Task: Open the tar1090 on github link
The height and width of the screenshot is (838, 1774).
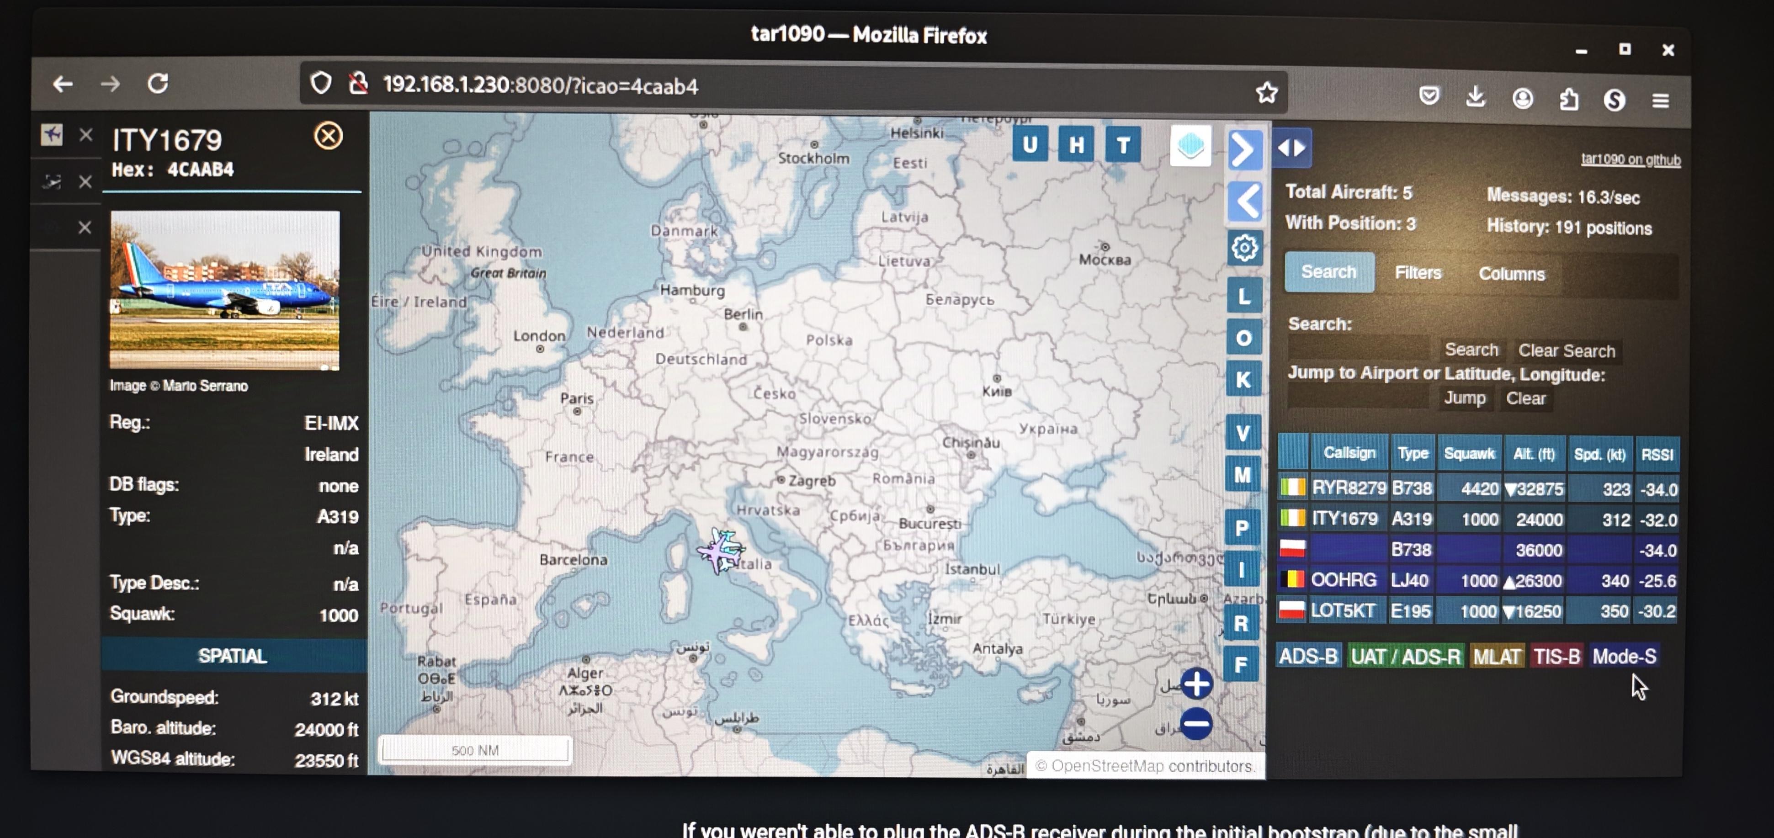Action: pos(1630,160)
